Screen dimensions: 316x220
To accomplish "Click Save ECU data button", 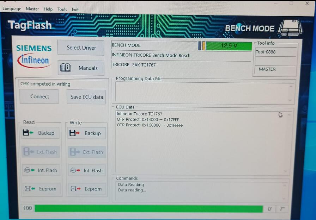I will pos(86,97).
